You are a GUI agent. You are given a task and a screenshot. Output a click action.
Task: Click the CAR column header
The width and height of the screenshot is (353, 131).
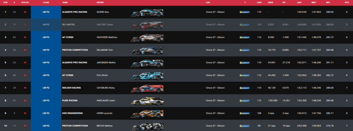point(208,2)
